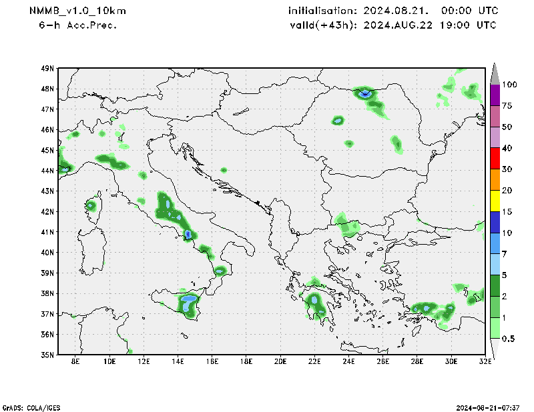The image size is (534, 412).
Task: Click the 49N latitude label
Action: [x=47, y=68]
